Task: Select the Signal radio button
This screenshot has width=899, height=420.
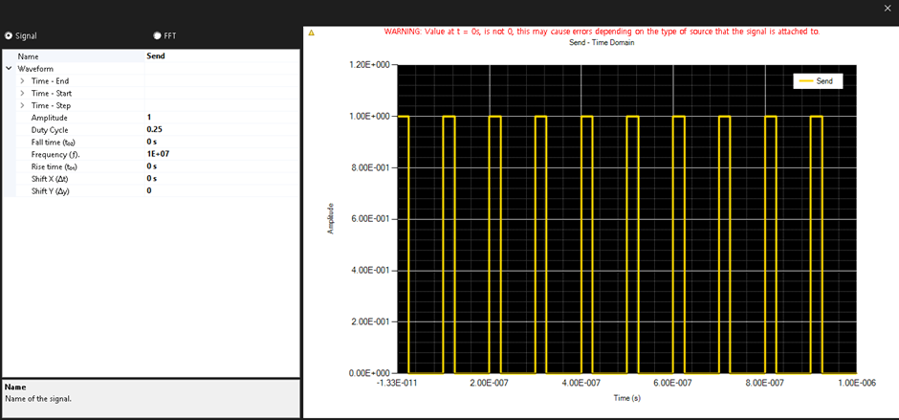Action: pos(9,35)
